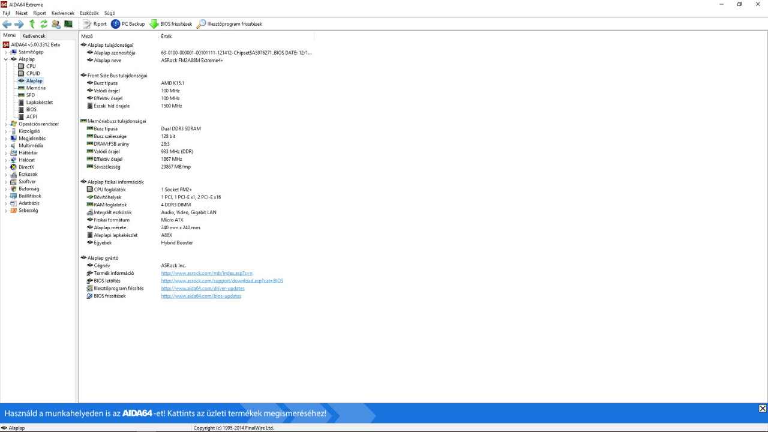This screenshot has width=768, height=432.
Task: Select the Északi híd órajele row
Action: tap(197, 106)
